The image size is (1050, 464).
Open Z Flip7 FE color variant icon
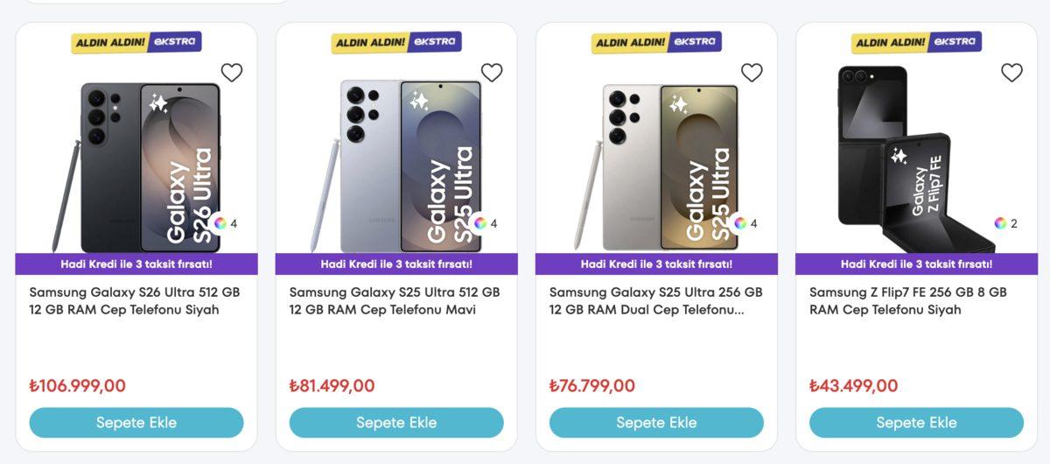(x=1000, y=223)
